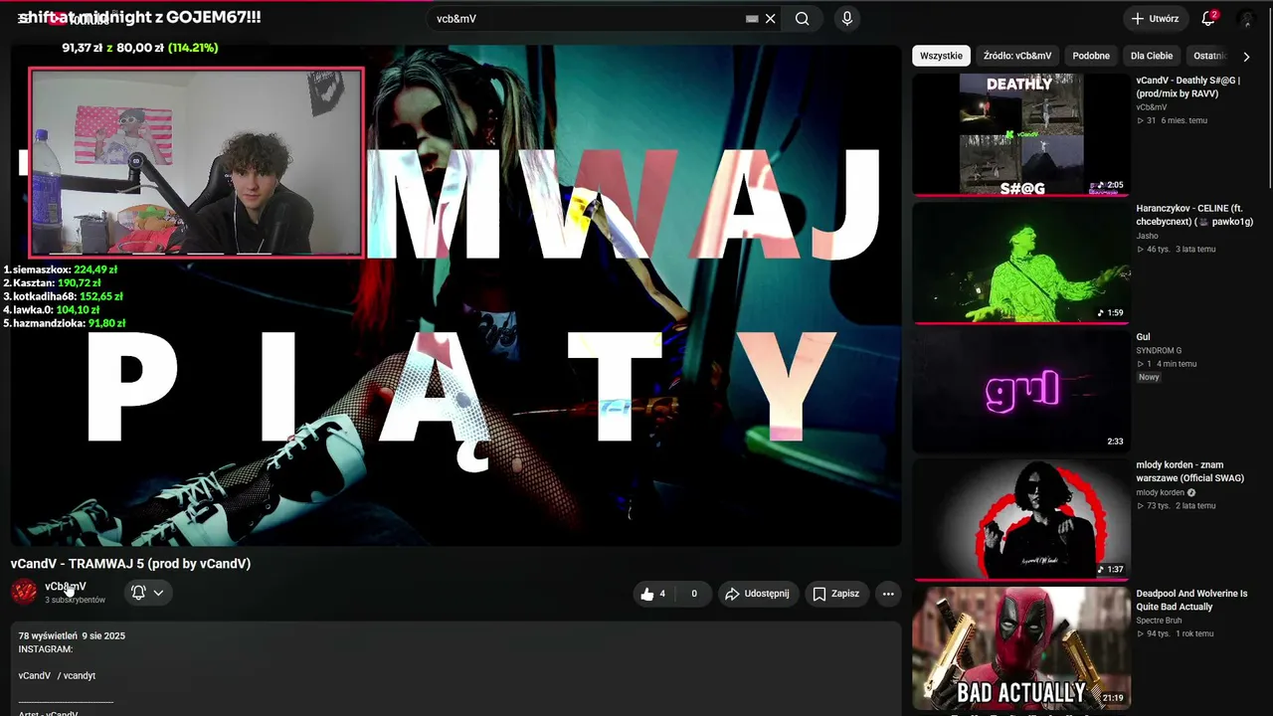Open the SYNDROM G channel name
Image resolution: width=1273 pixels, height=716 pixels.
tap(1160, 351)
